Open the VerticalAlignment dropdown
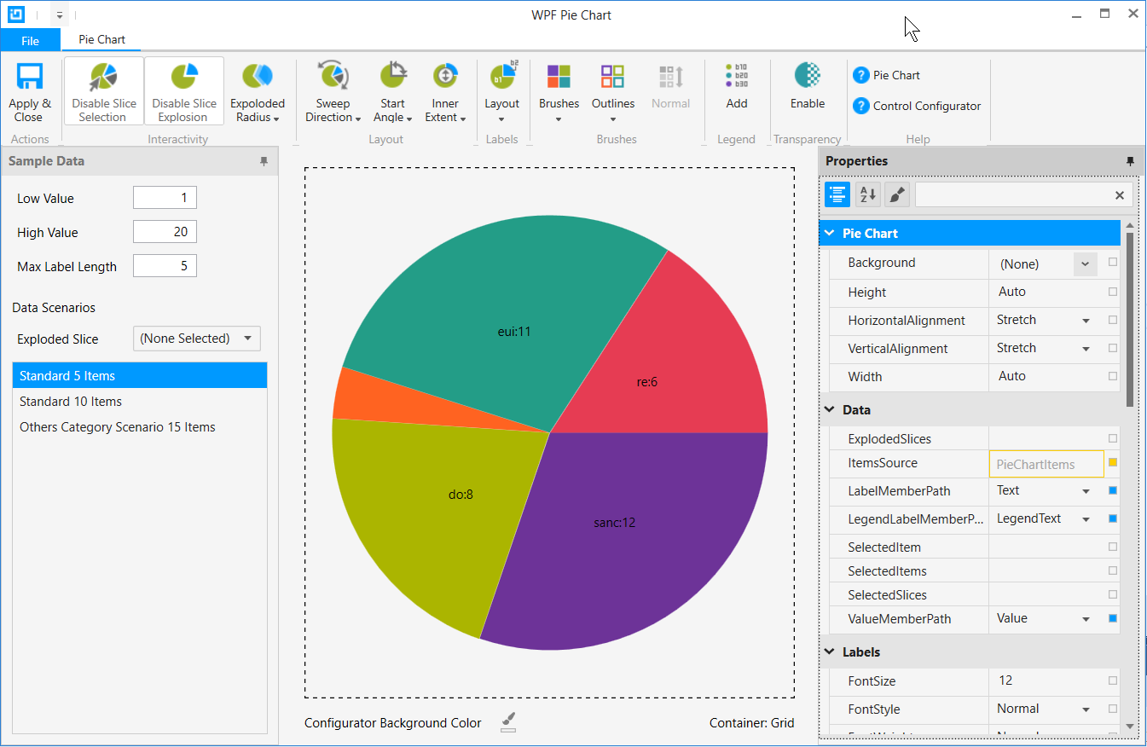The image size is (1147, 747). tap(1086, 349)
